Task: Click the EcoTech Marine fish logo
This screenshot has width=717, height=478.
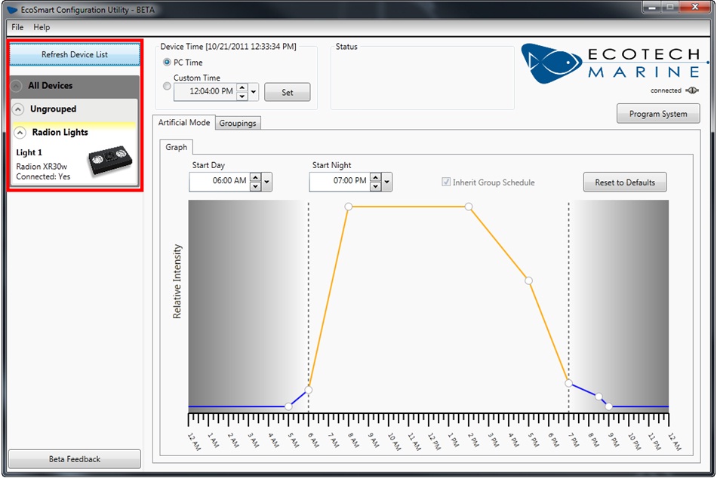Action: point(551,63)
